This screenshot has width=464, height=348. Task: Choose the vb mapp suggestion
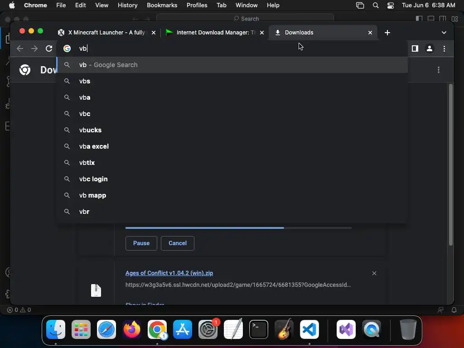232,195
